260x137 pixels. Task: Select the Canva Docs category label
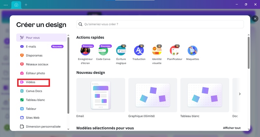(34, 91)
